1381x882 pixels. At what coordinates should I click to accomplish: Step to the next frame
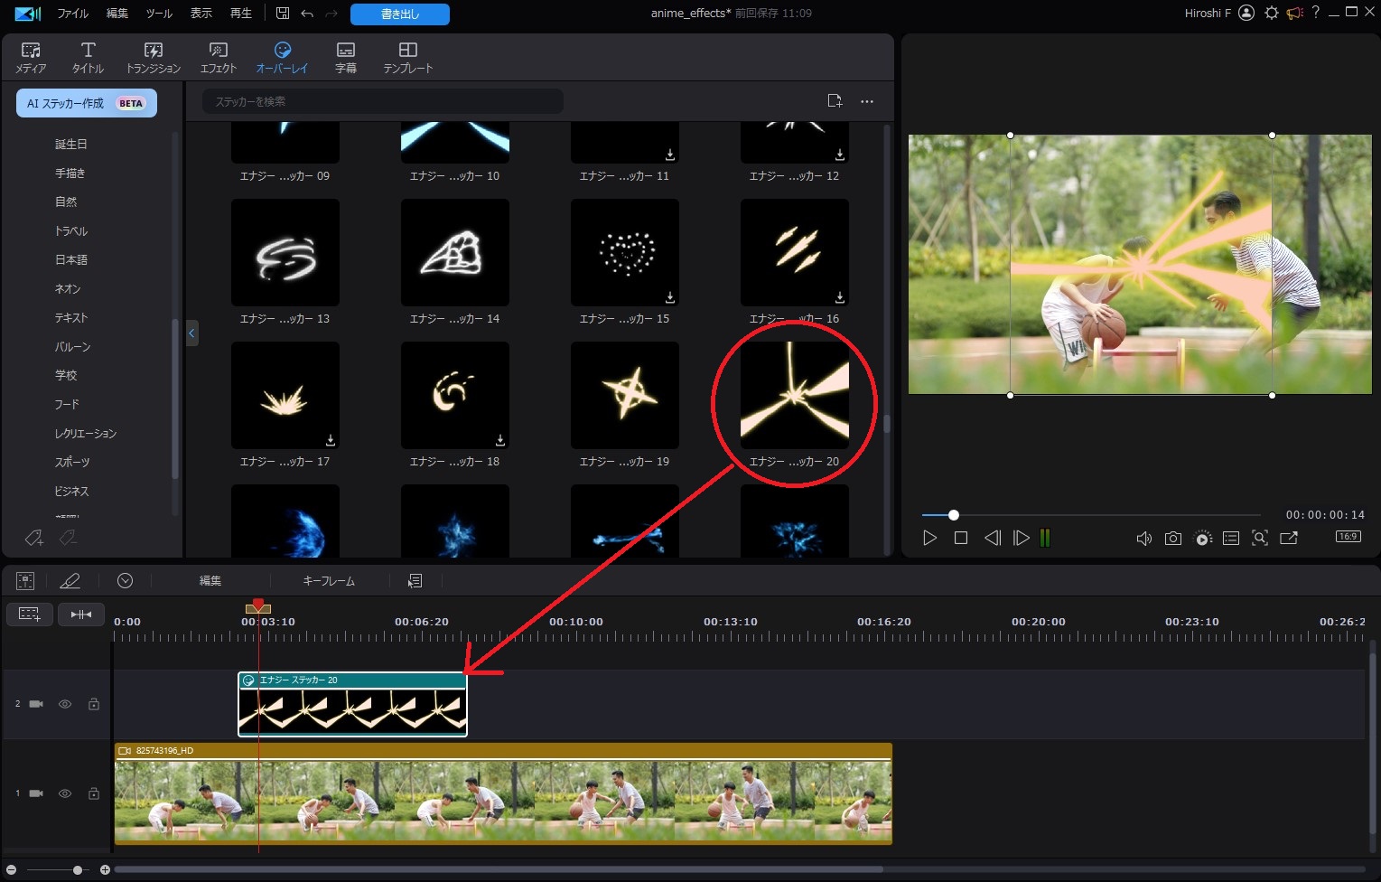pos(1022,538)
